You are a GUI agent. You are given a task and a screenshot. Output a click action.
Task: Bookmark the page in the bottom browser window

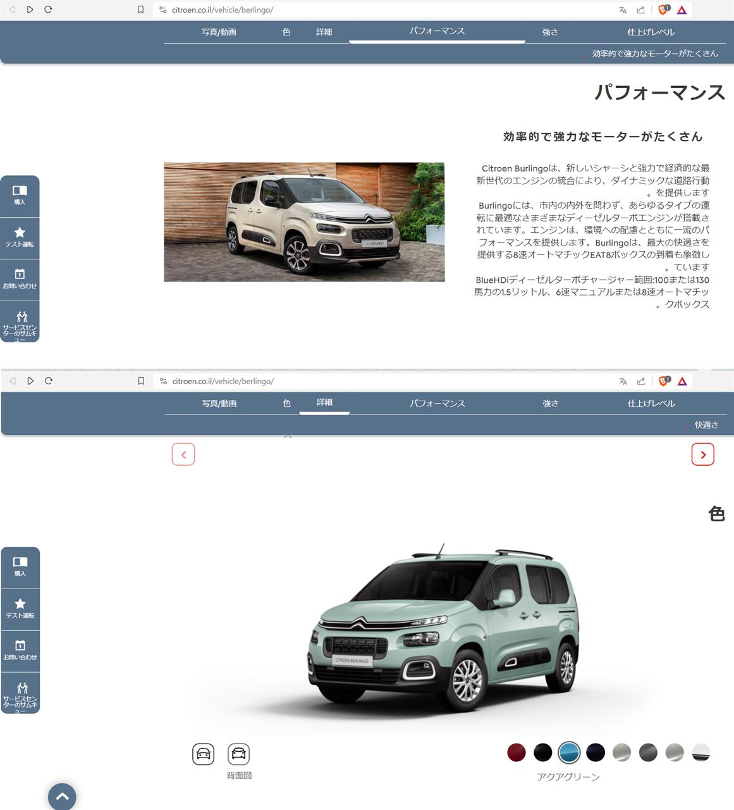click(141, 381)
